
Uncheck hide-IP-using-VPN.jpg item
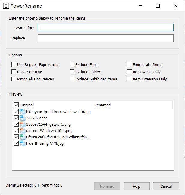(16, 143)
